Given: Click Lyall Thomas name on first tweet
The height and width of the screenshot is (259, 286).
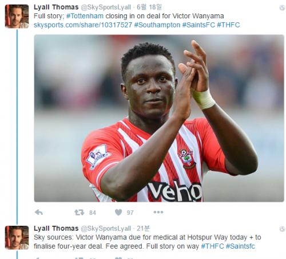Looking at the screenshot, I should [x=56, y=7].
